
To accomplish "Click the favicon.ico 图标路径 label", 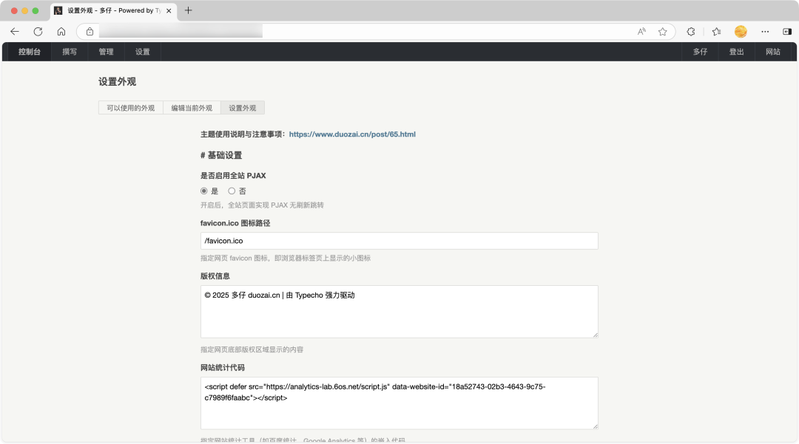I will pos(235,223).
